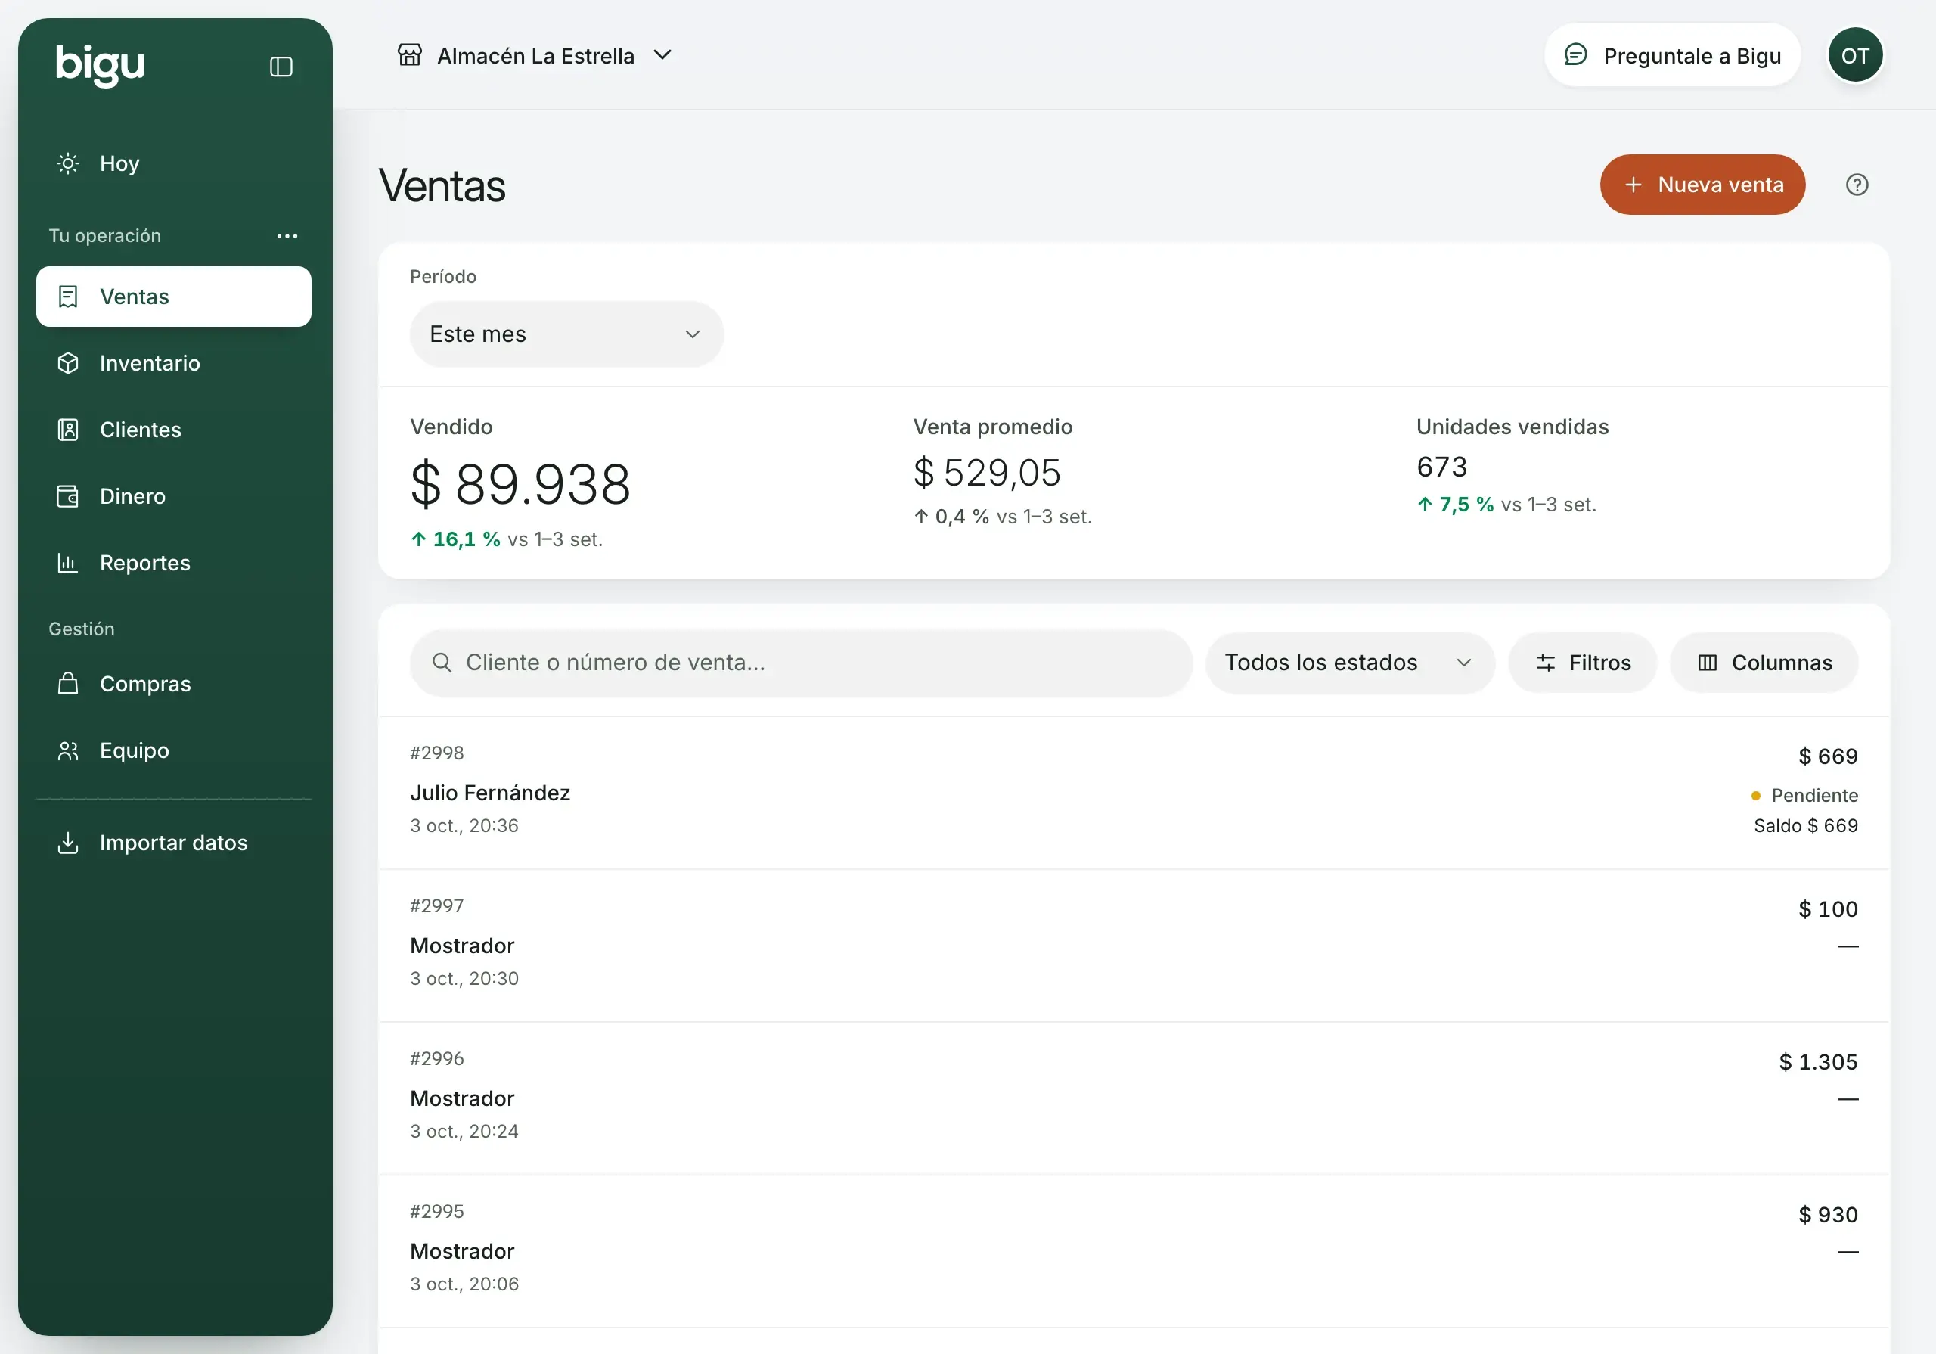Viewport: 1936px width, 1354px height.
Task: Open the Reportes section
Action: pos(174,563)
